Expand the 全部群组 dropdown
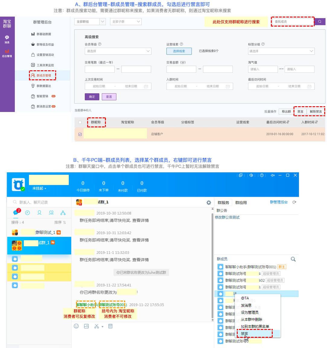This screenshot has width=327, height=348. [x=90, y=21]
